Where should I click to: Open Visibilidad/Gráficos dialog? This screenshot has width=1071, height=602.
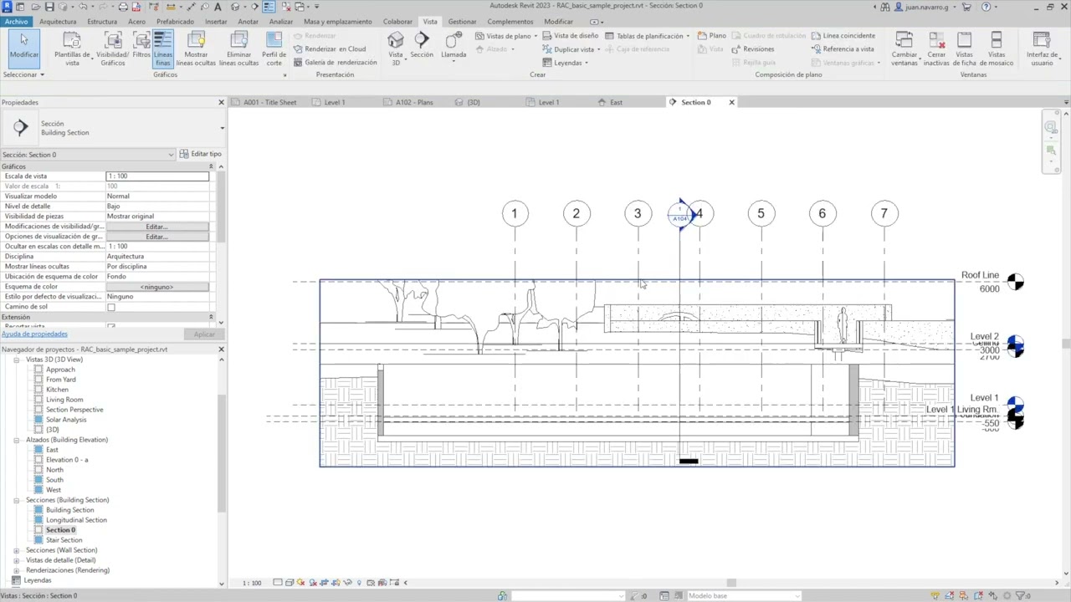pos(112,48)
